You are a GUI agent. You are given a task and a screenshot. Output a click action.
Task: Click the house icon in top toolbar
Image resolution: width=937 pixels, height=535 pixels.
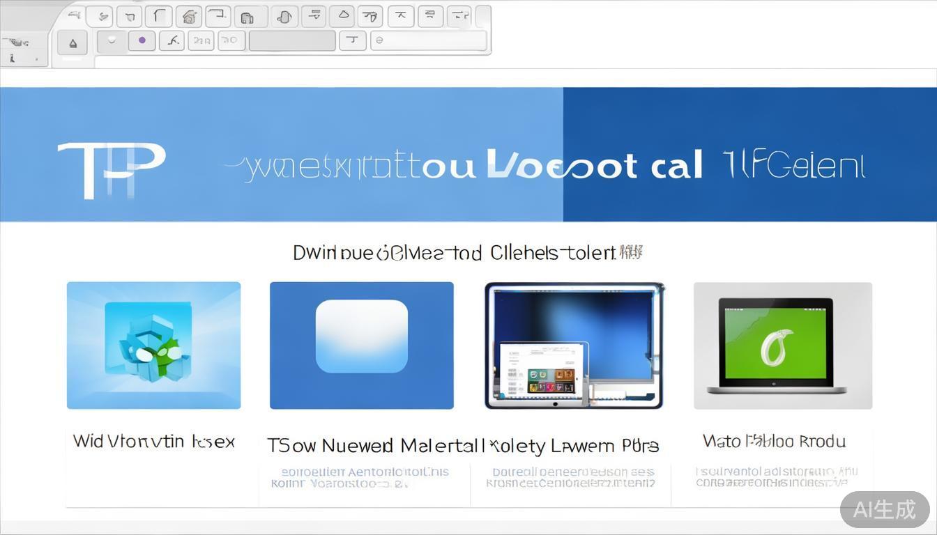(188, 16)
